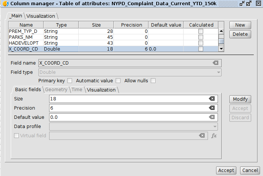Enable the Automatic value checkbox
This screenshot has height=176, width=263.
coord(118,81)
